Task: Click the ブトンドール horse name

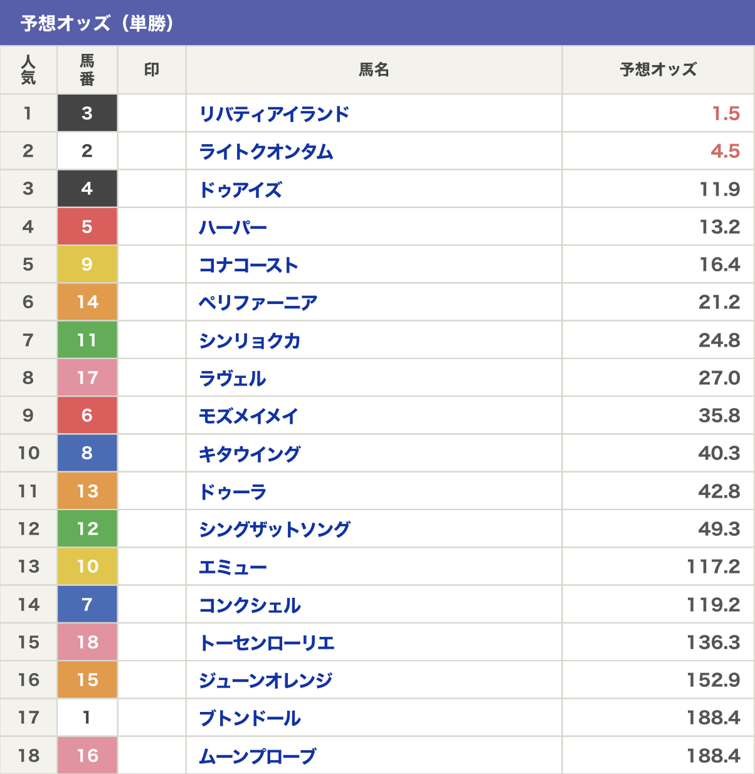Action: coord(250,718)
